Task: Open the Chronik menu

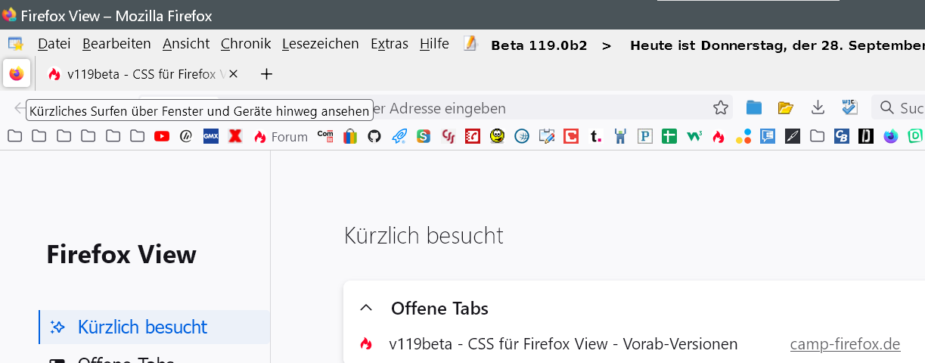Action: [246, 44]
